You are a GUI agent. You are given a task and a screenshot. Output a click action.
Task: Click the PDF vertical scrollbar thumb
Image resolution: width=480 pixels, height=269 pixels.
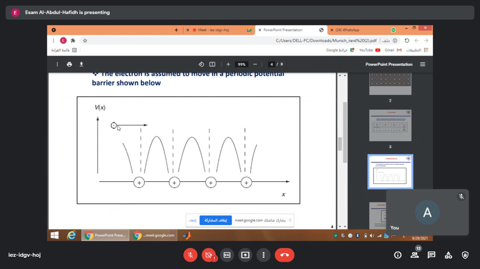coord(340,144)
